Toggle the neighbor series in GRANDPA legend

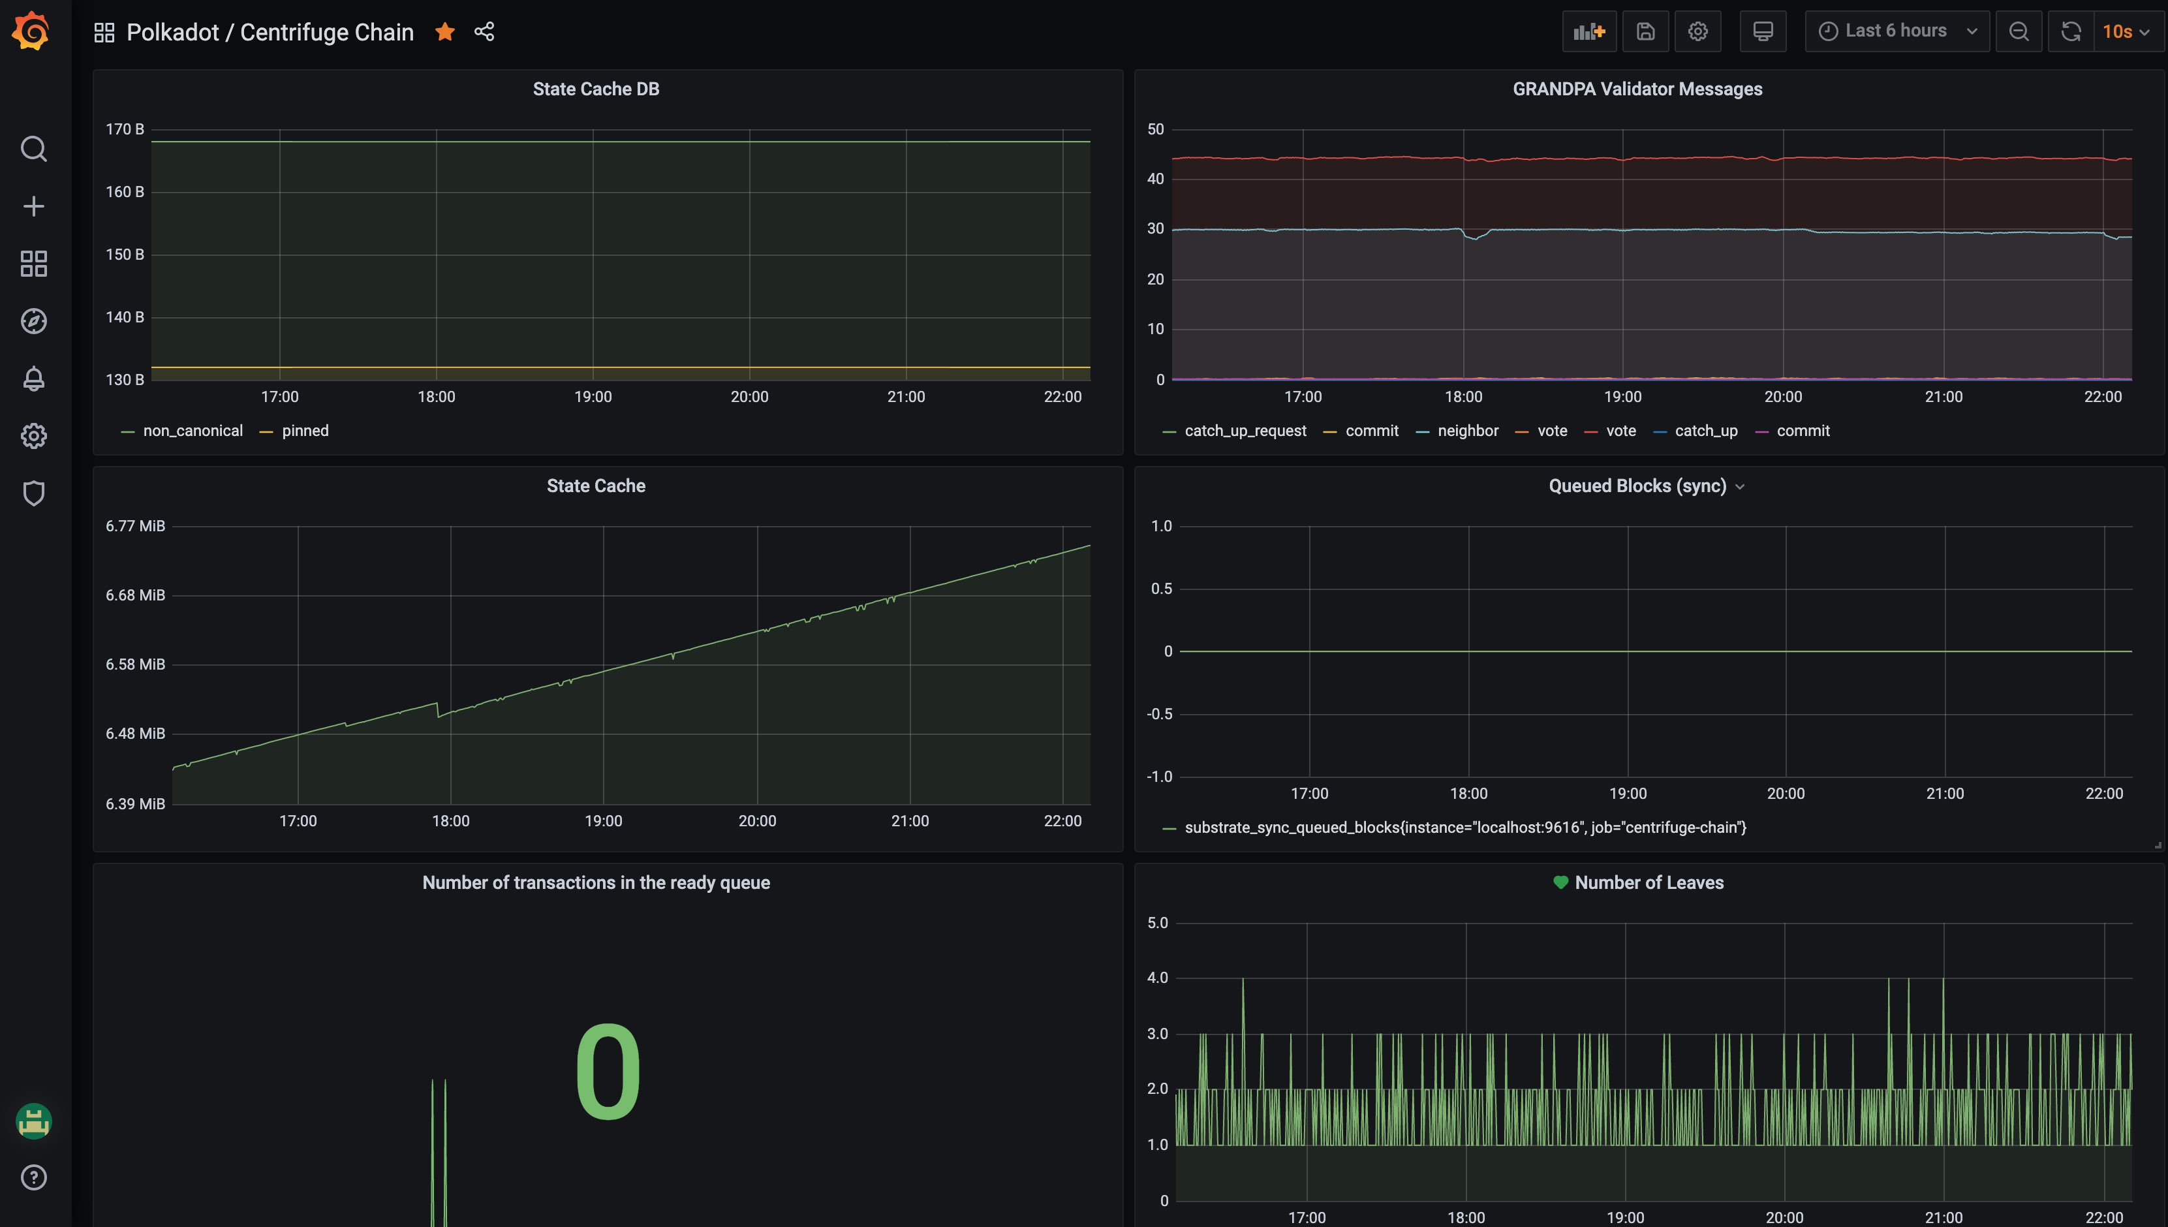tap(1467, 431)
